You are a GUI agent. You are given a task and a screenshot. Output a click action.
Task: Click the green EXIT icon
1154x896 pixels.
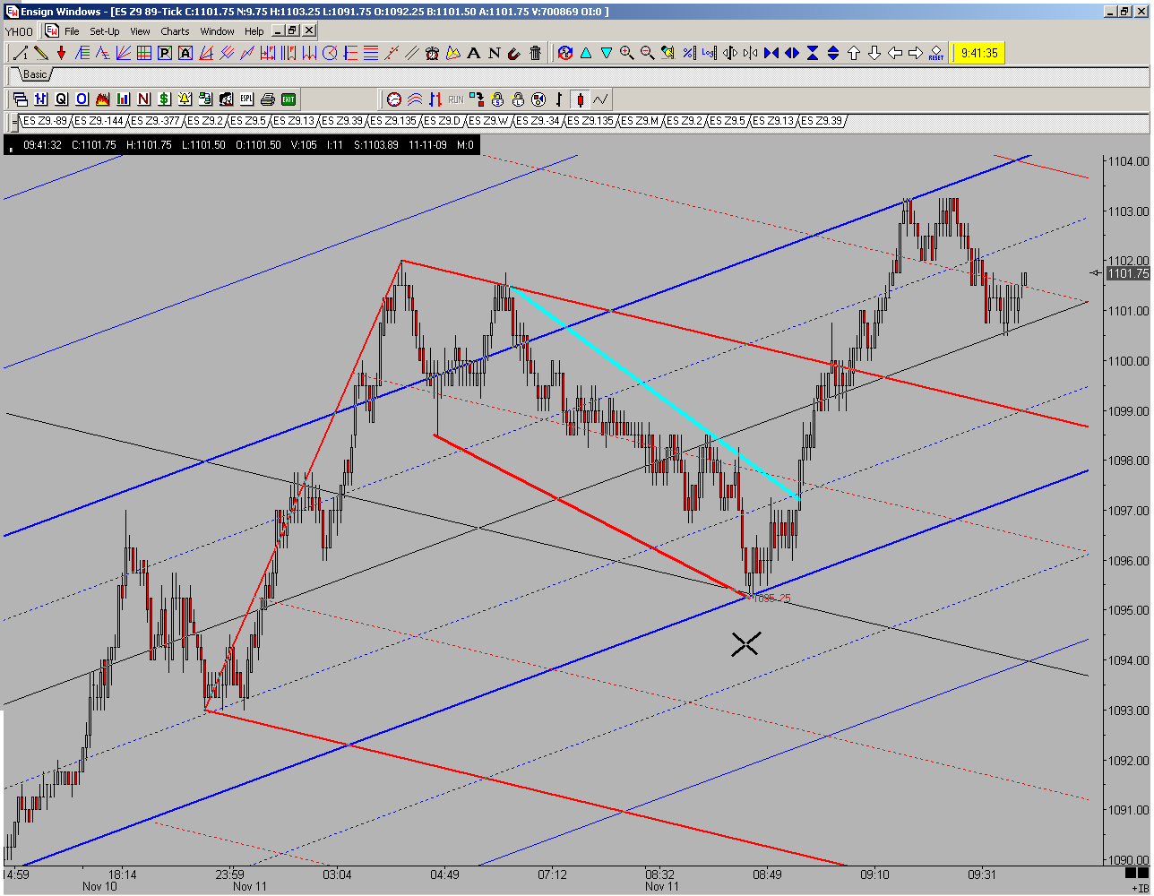[288, 99]
